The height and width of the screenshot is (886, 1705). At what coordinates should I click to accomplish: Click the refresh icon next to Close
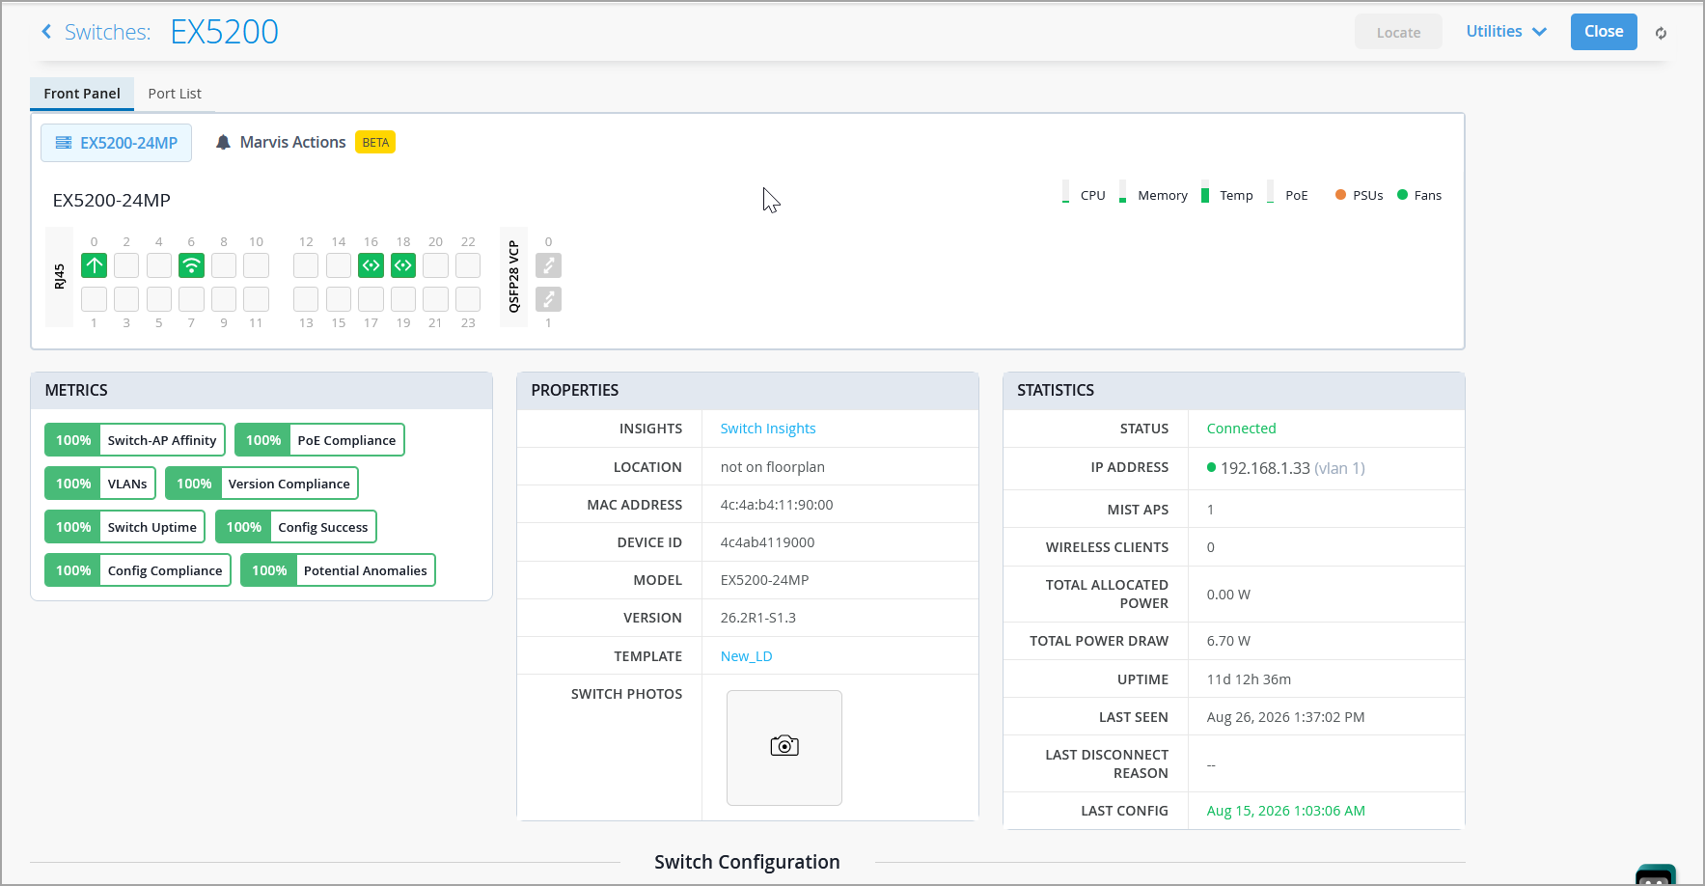pyautogui.click(x=1661, y=33)
